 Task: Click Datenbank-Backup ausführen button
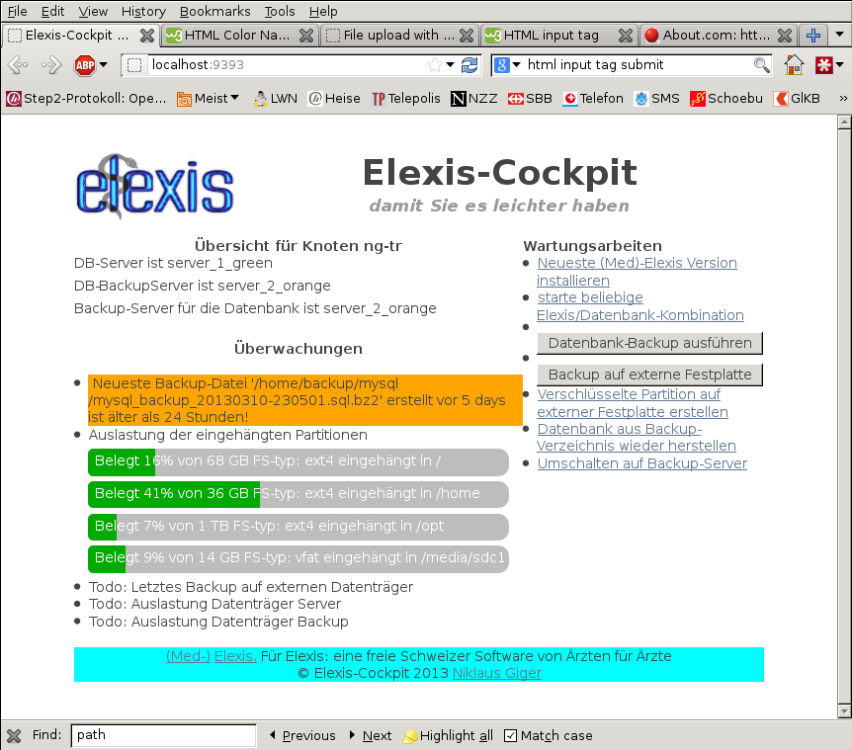(x=649, y=343)
